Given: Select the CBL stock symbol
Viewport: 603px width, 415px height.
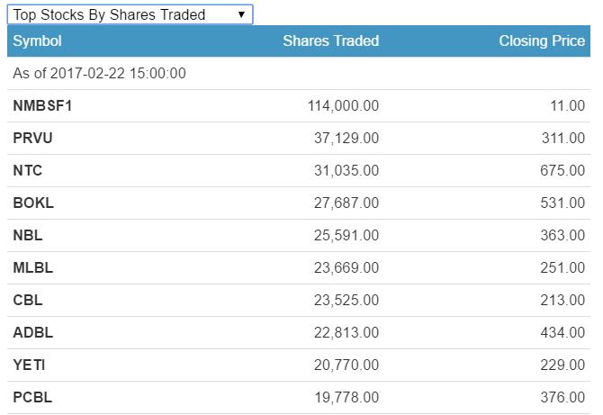Looking at the screenshot, I should pyautogui.click(x=28, y=301).
